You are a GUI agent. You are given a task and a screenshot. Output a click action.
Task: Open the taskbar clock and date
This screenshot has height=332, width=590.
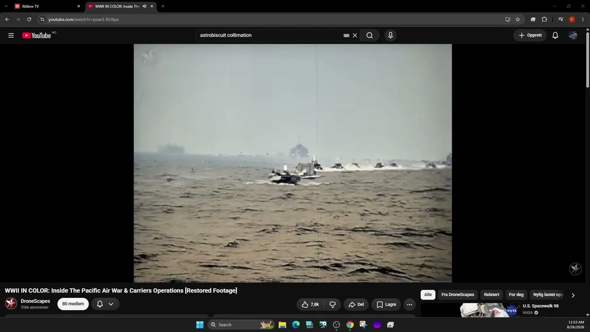[x=576, y=325]
